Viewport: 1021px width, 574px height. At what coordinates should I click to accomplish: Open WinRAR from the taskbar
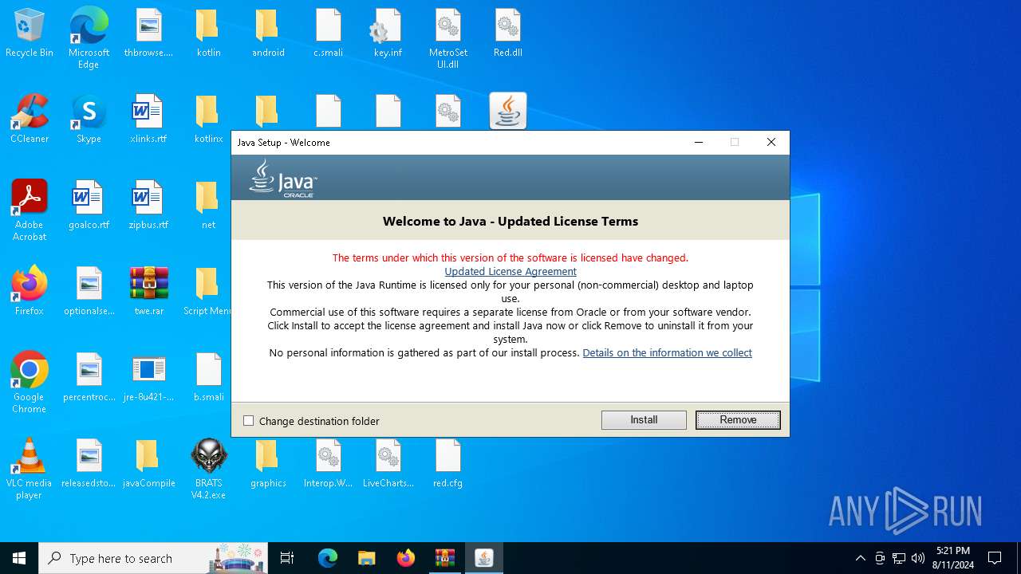click(444, 558)
